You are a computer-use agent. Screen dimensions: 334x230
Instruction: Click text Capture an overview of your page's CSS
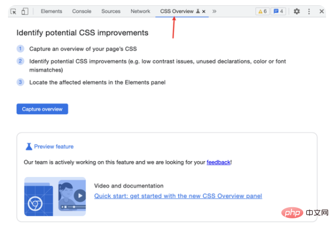pyautogui.click(x=83, y=49)
